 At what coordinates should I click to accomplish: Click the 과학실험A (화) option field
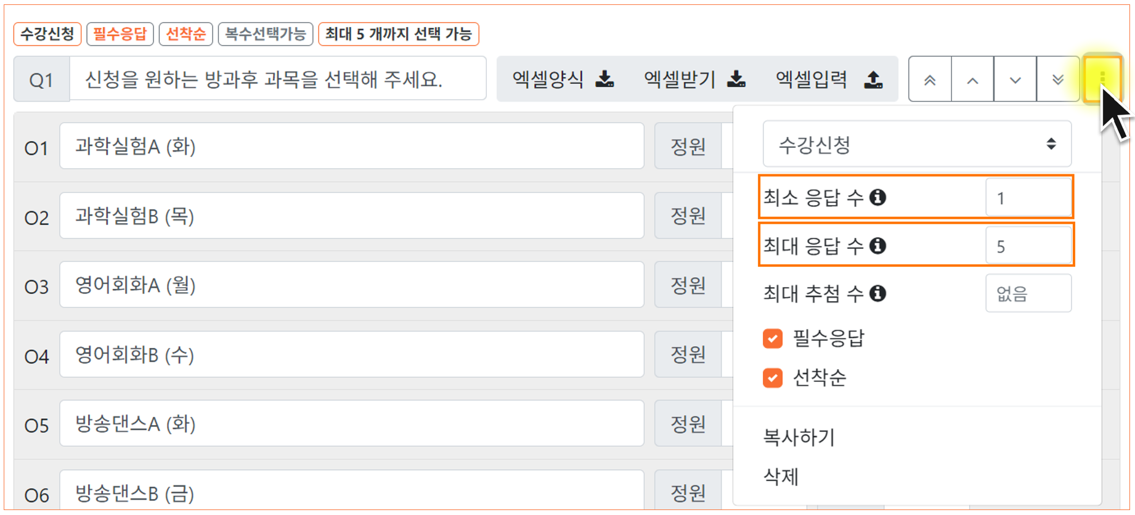coord(351,146)
